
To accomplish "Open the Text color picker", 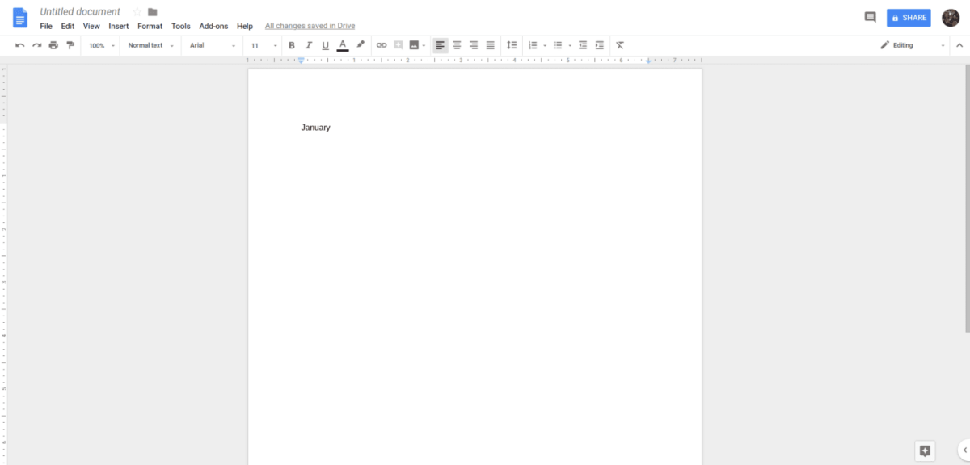I will [341, 45].
